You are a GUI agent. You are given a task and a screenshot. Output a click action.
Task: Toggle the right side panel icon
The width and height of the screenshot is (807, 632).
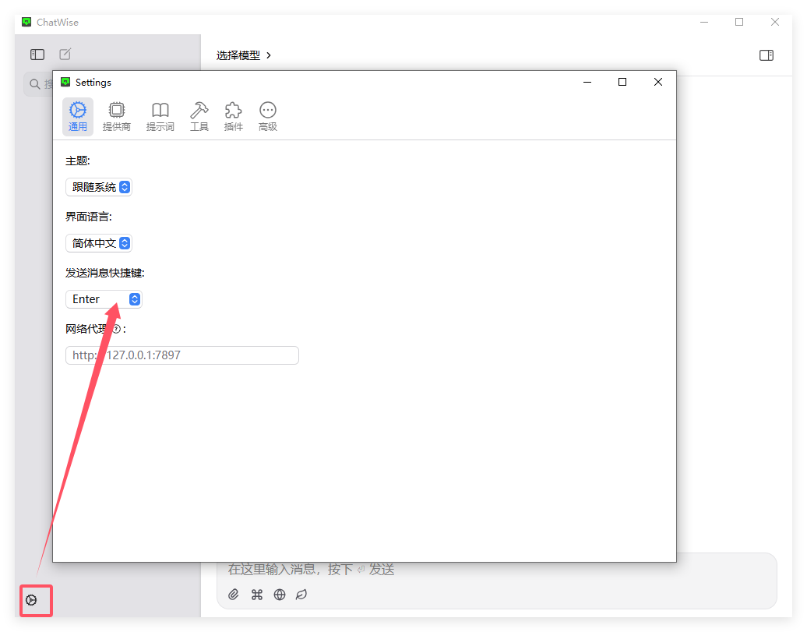pos(766,55)
